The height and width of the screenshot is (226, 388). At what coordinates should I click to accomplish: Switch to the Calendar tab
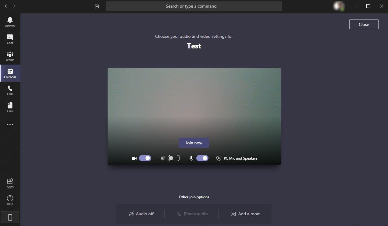coord(10,73)
